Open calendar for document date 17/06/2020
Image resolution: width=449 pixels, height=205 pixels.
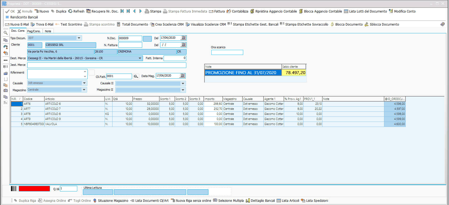click(x=183, y=38)
